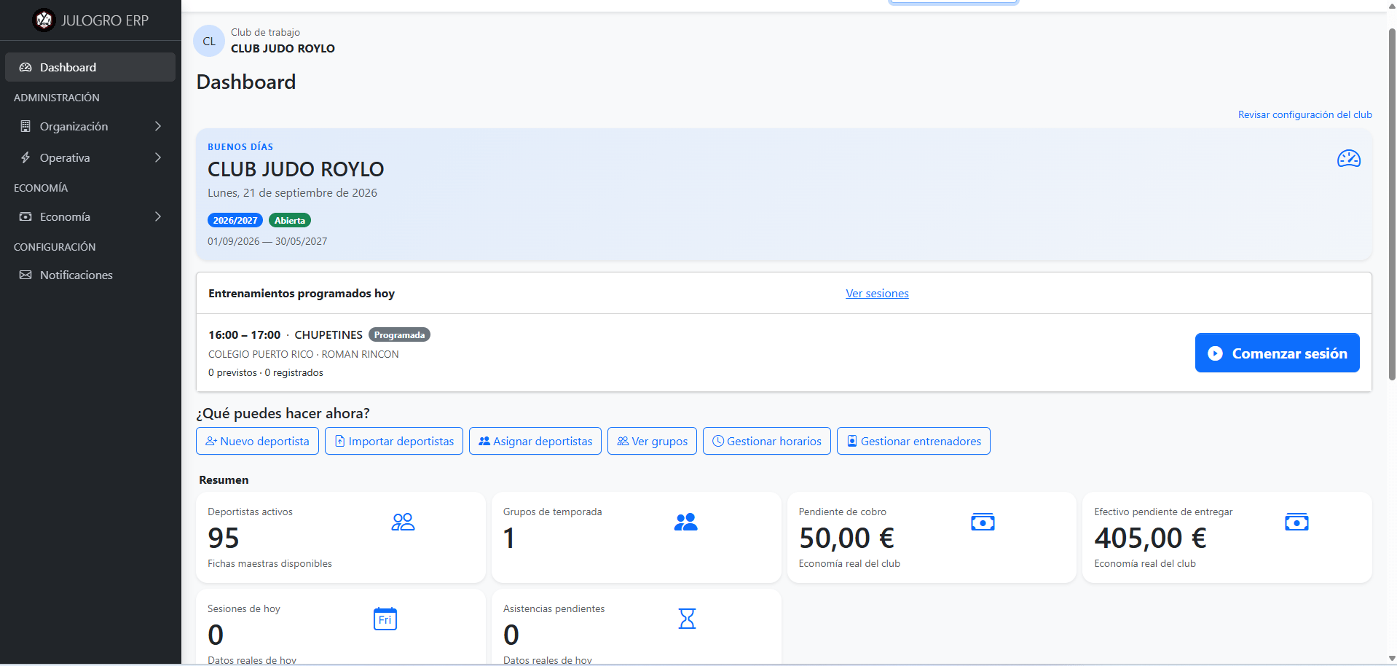Viewport: 1397px width, 666px height.
Task: Click the Gestionar entrenadores button
Action: tap(913, 441)
